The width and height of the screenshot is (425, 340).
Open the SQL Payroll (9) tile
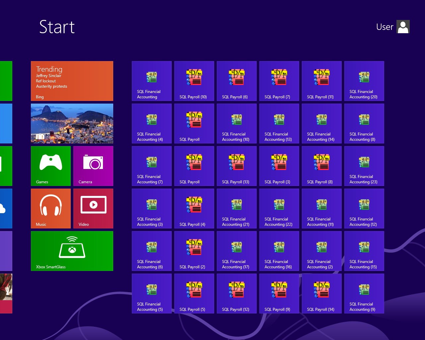coord(279,294)
